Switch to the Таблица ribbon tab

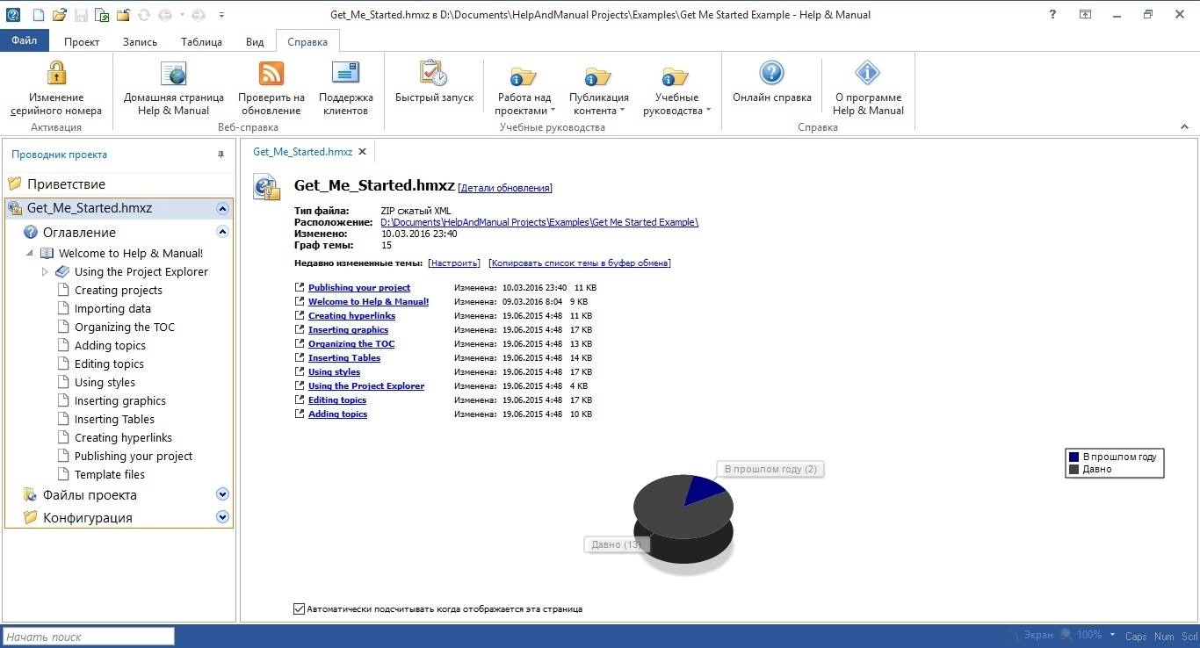point(201,41)
